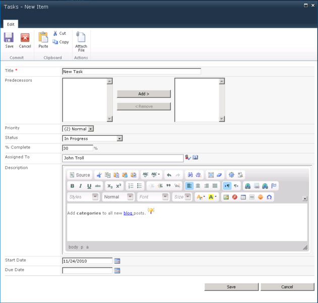Click the Remove Format eraser icon
Screen dimensions: 318x303
(x=219, y=175)
